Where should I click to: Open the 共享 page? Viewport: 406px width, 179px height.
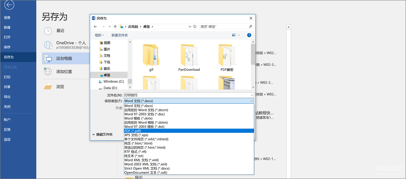tap(7, 87)
